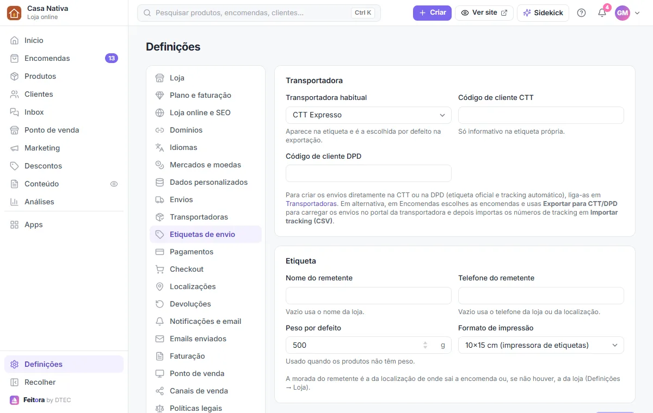The height and width of the screenshot is (413, 653).
Task: Click the Localizações pin icon
Action: point(159,286)
